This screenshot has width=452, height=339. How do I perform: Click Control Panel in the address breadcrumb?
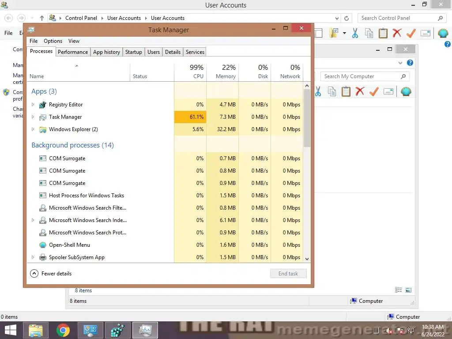[81, 18]
